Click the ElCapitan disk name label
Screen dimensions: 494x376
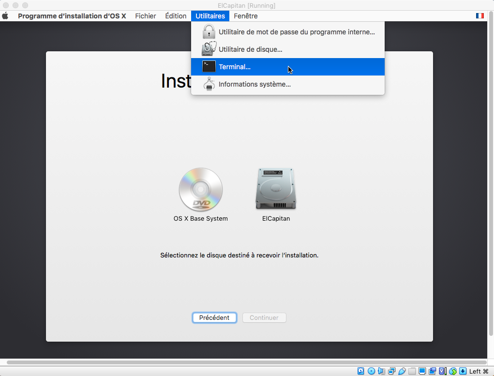point(276,218)
